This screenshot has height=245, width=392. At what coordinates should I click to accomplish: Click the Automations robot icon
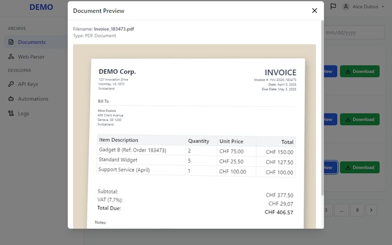point(11,98)
